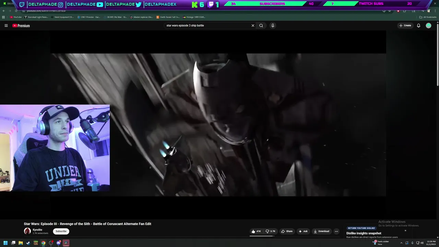Go to YouTube Premium home logo

pyautogui.click(x=21, y=25)
